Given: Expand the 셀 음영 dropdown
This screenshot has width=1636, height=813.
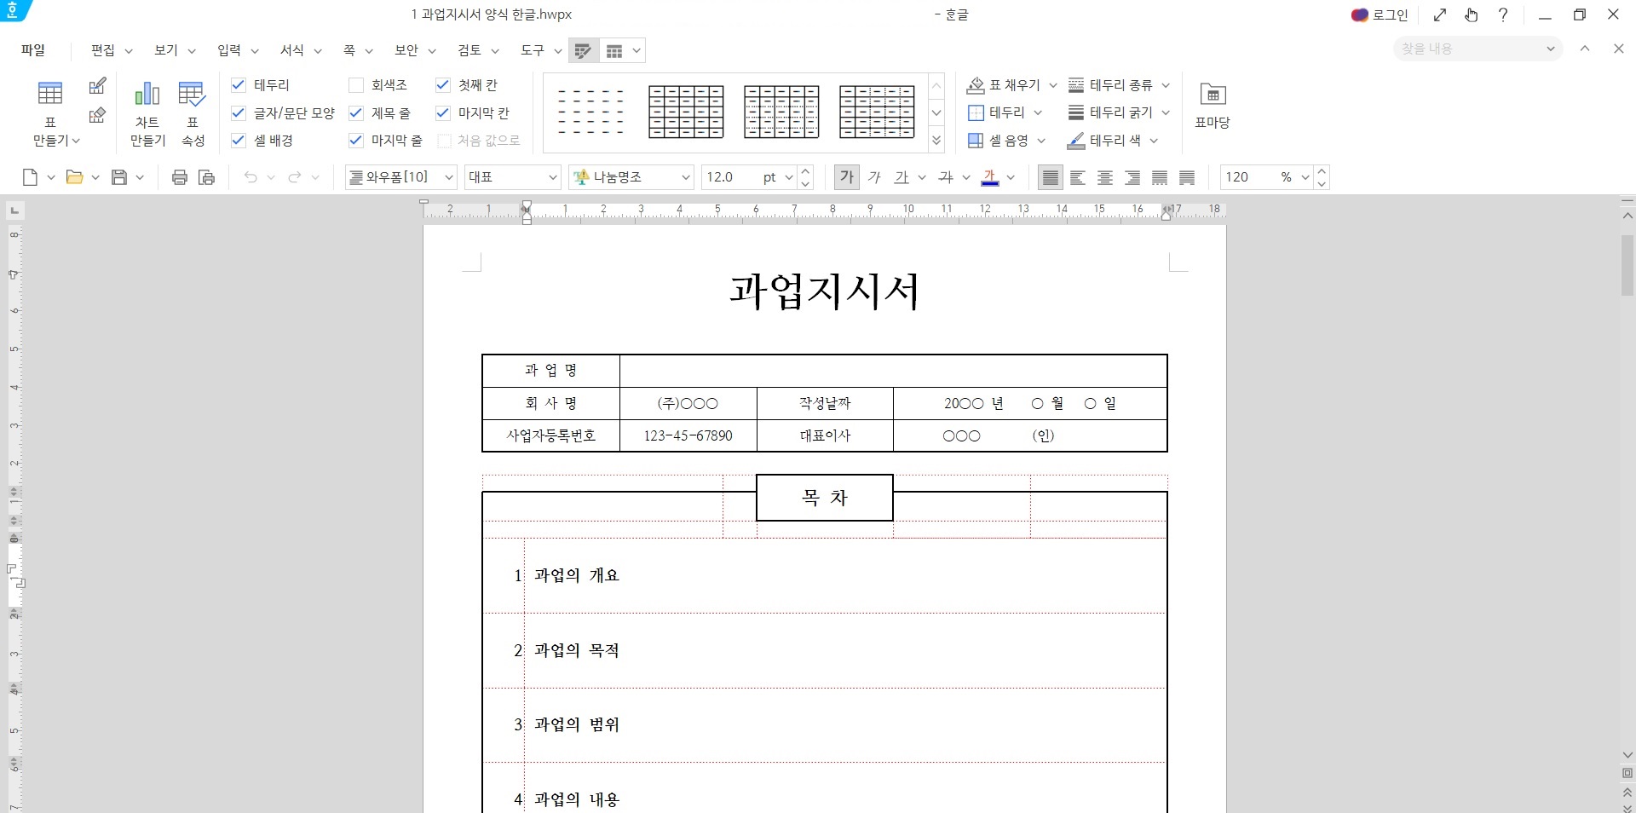Looking at the screenshot, I should (x=1041, y=141).
